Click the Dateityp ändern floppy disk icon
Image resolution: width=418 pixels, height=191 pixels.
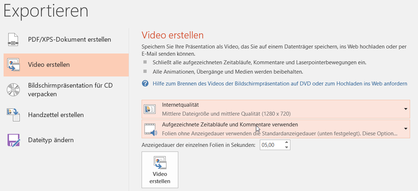click(13, 140)
